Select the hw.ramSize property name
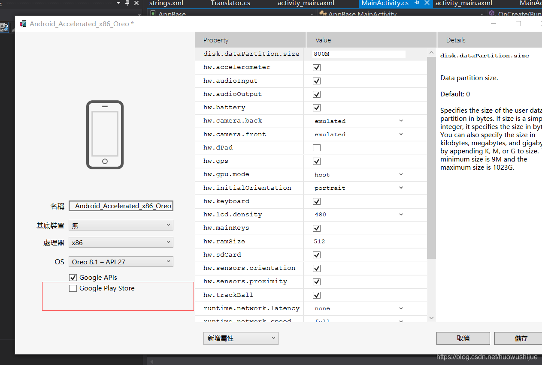Viewport: 542px width, 365px height. pos(224,241)
